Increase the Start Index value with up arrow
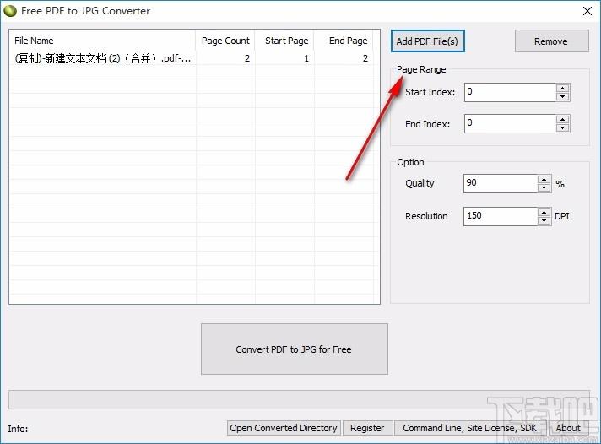 point(563,87)
